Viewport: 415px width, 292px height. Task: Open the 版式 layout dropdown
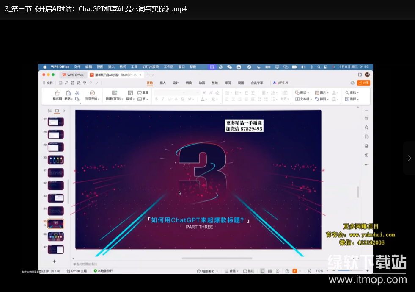pos(130,99)
